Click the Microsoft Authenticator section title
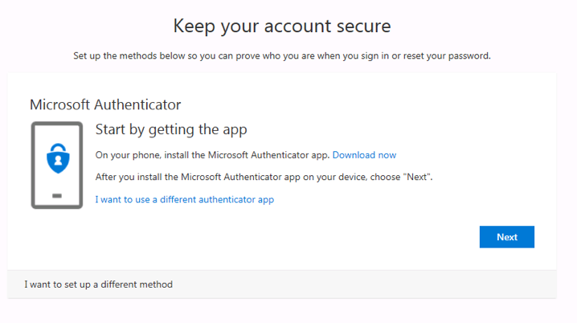The image size is (577, 323). 105,104
